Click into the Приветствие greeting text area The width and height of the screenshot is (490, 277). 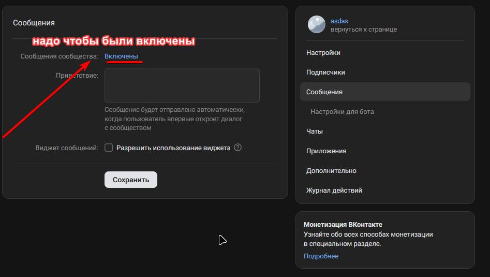pyautogui.click(x=182, y=85)
